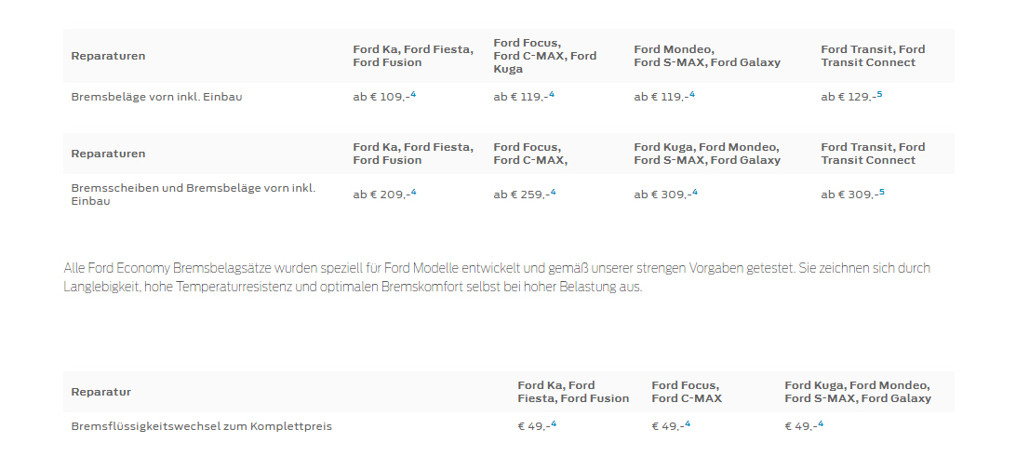
Task: Click the Reparatur header in bottom table
Action: (x=101, y=392)
